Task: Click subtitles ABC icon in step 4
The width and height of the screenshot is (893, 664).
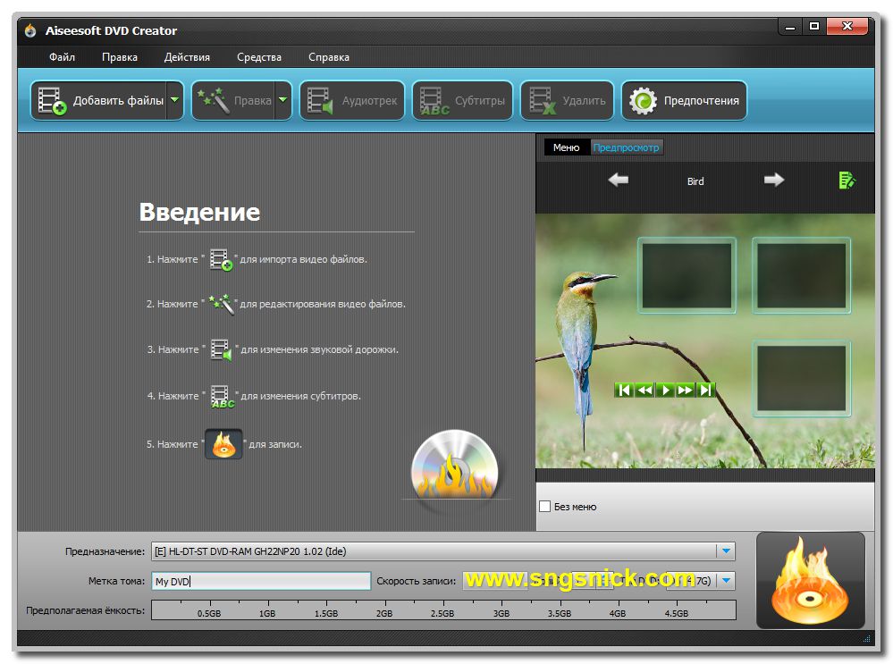Action: 222,397
